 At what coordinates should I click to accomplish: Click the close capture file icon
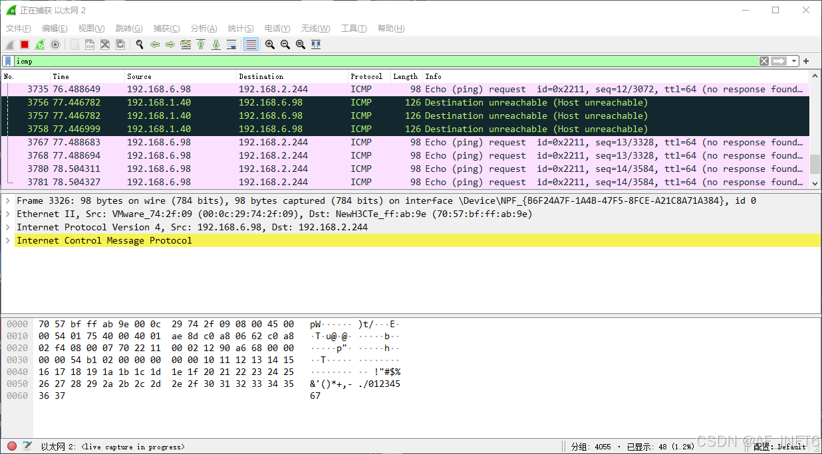tap(105, 44)
